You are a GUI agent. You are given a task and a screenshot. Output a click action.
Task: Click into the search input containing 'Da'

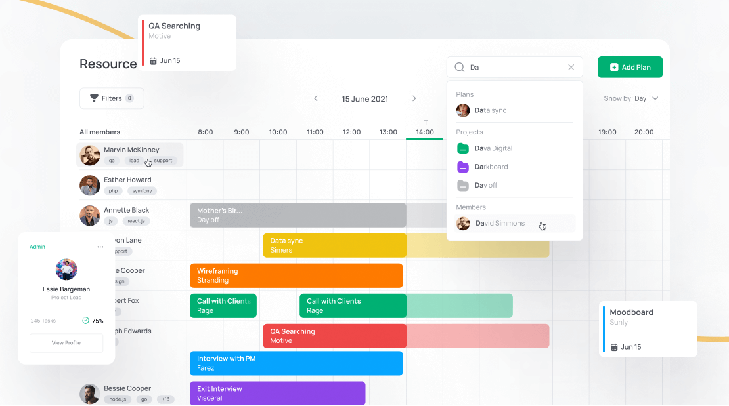[515, 68]
